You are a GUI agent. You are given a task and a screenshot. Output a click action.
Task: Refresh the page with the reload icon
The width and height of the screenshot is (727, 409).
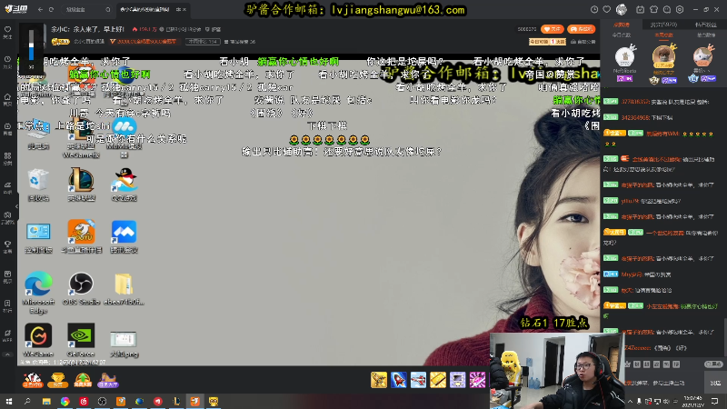[x=51, y=9]
